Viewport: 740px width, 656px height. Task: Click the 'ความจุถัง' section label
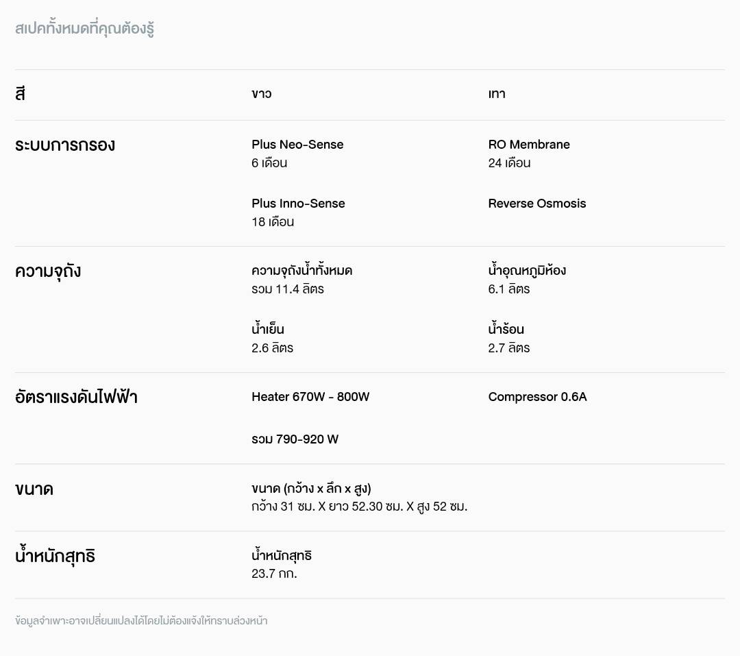(48, 271)
